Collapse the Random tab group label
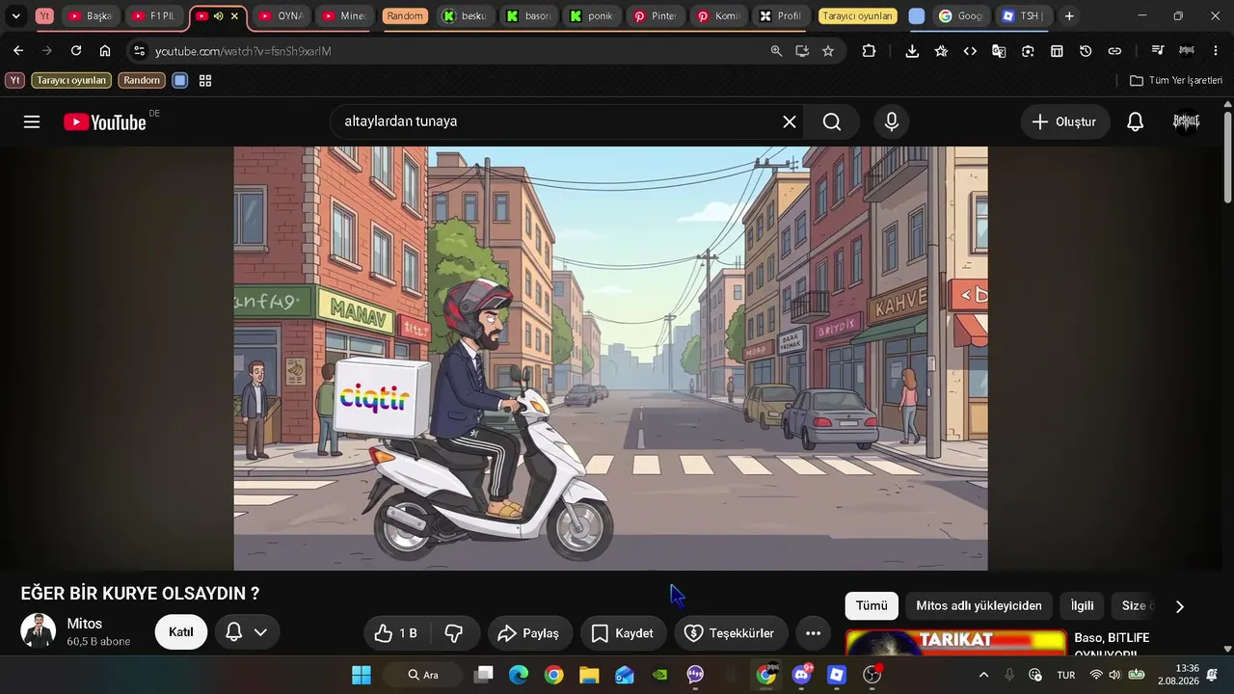Image resolution: width=1234 pixels, height=694 pixels. click(405, 16)
